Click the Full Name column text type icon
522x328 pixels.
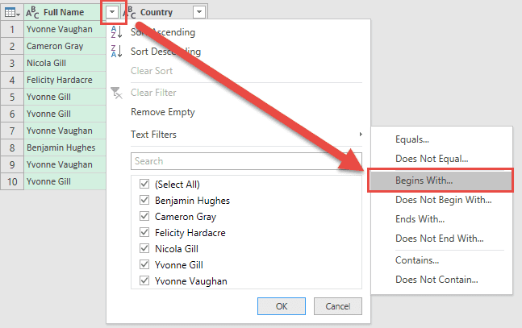click(32, 12)
